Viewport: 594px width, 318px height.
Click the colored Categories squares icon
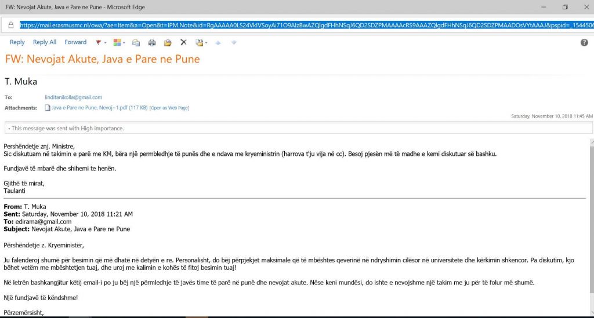click(x=117, y=42)
